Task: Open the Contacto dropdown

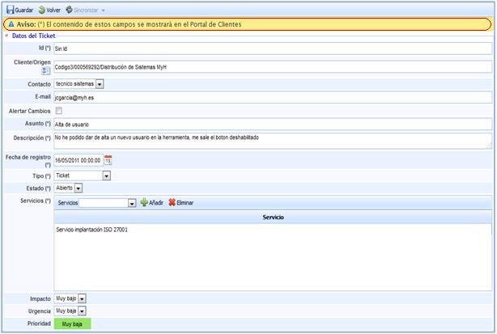Action: (x=100, y=83)
